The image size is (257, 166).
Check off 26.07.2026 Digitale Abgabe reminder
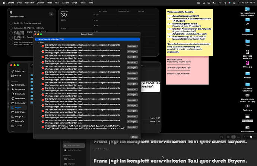[11, 33]
